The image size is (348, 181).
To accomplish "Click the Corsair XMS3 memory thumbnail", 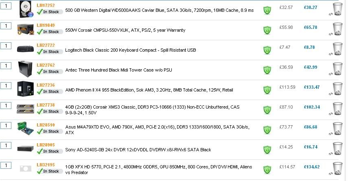I will [x=25, y=109].
